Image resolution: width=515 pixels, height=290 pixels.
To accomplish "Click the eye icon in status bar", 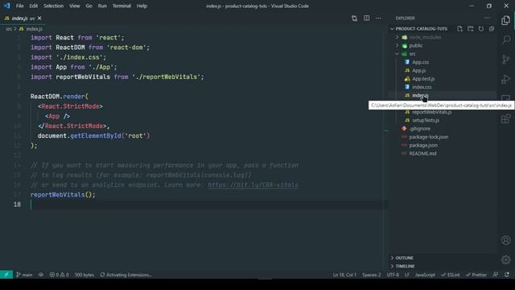I will (41, 275).
